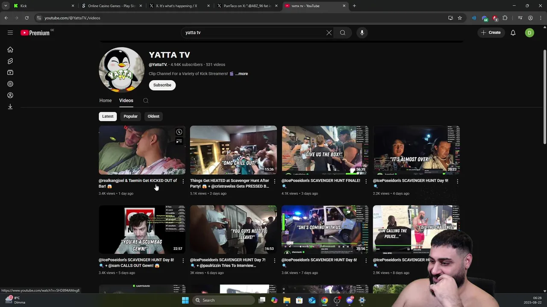Bookmark this page with the star
The height and width of the screenshot is (307, 547).
[460, 18]
